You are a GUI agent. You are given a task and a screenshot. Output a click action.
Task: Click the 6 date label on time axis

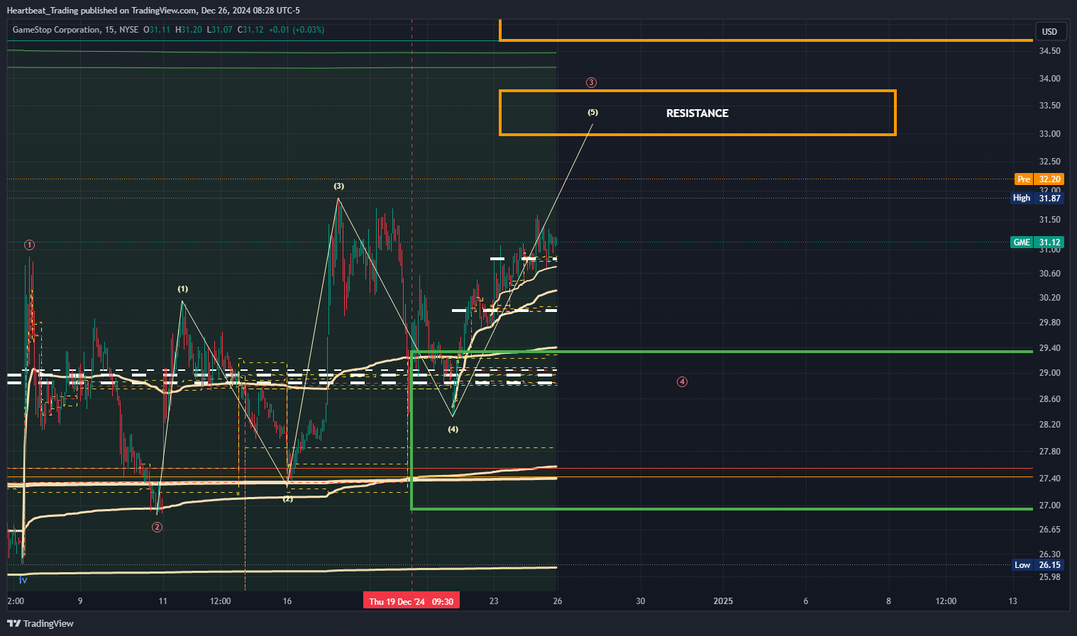pos(806,601)
